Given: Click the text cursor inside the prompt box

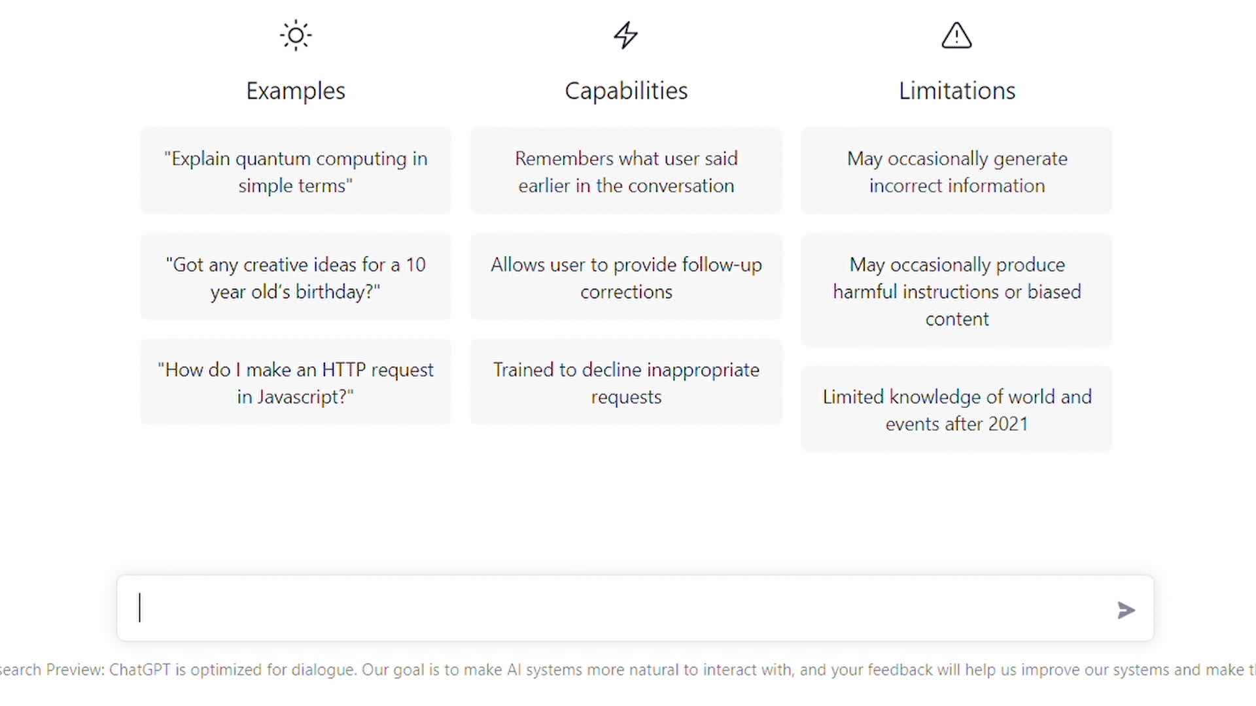Looking at the screenshot, I should [x=139, y=608].
